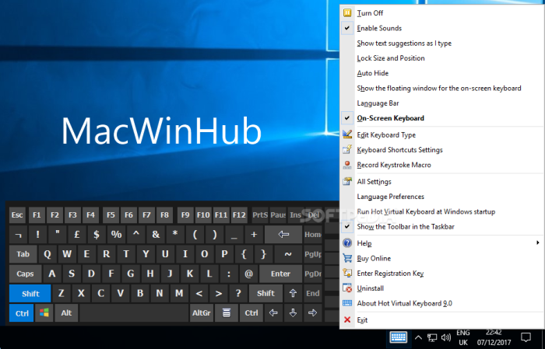Exit Hot Virtual Keyboard via red X
This screenshot has height=349, width=545.
[x=347, y=319]
